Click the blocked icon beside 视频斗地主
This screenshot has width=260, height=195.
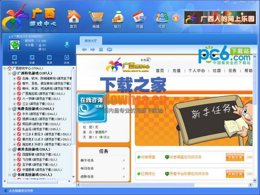point(19,119)
